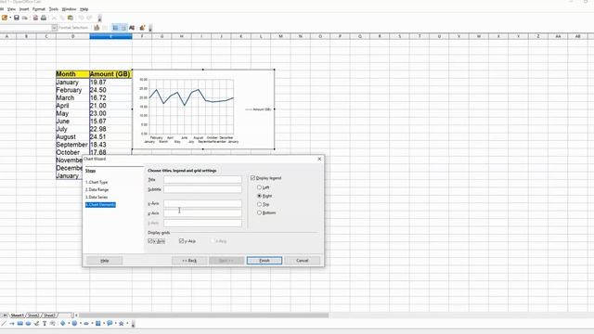
Task: Click the Print icon in the toolbar
Action: pos(44,18)
